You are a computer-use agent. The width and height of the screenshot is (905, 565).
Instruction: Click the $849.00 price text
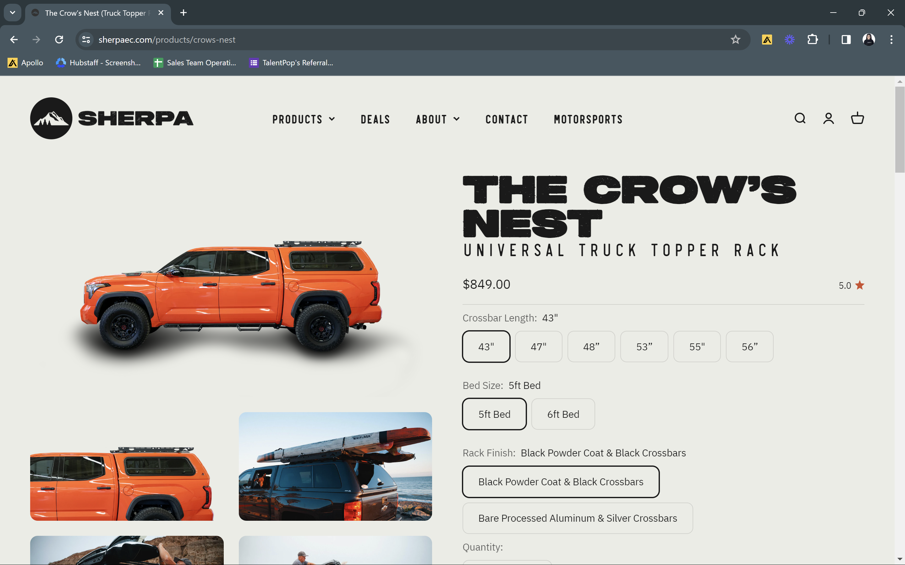[486, 284]
